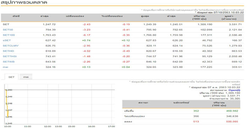Click the Open(I) market status

coord(234,90)
